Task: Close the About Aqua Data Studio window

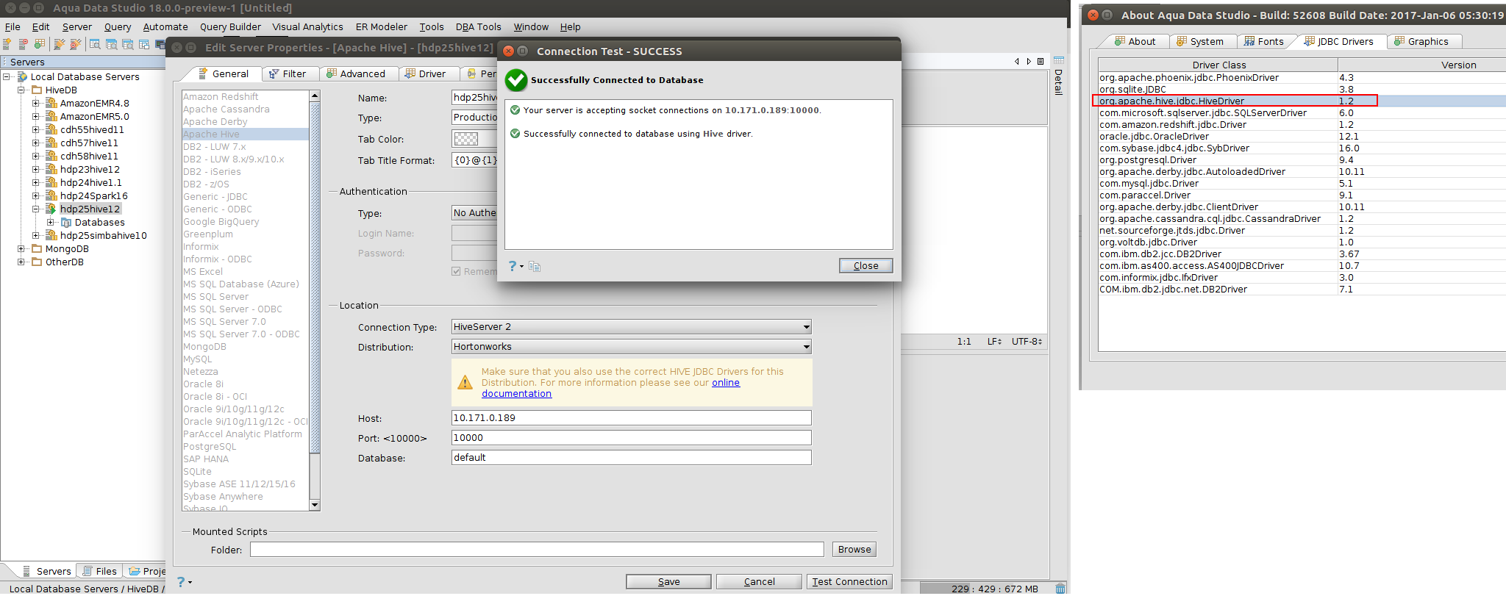Action: (x=1093, y=15)
